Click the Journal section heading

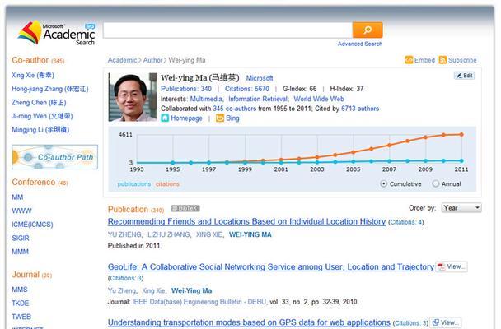click(31, 275)
